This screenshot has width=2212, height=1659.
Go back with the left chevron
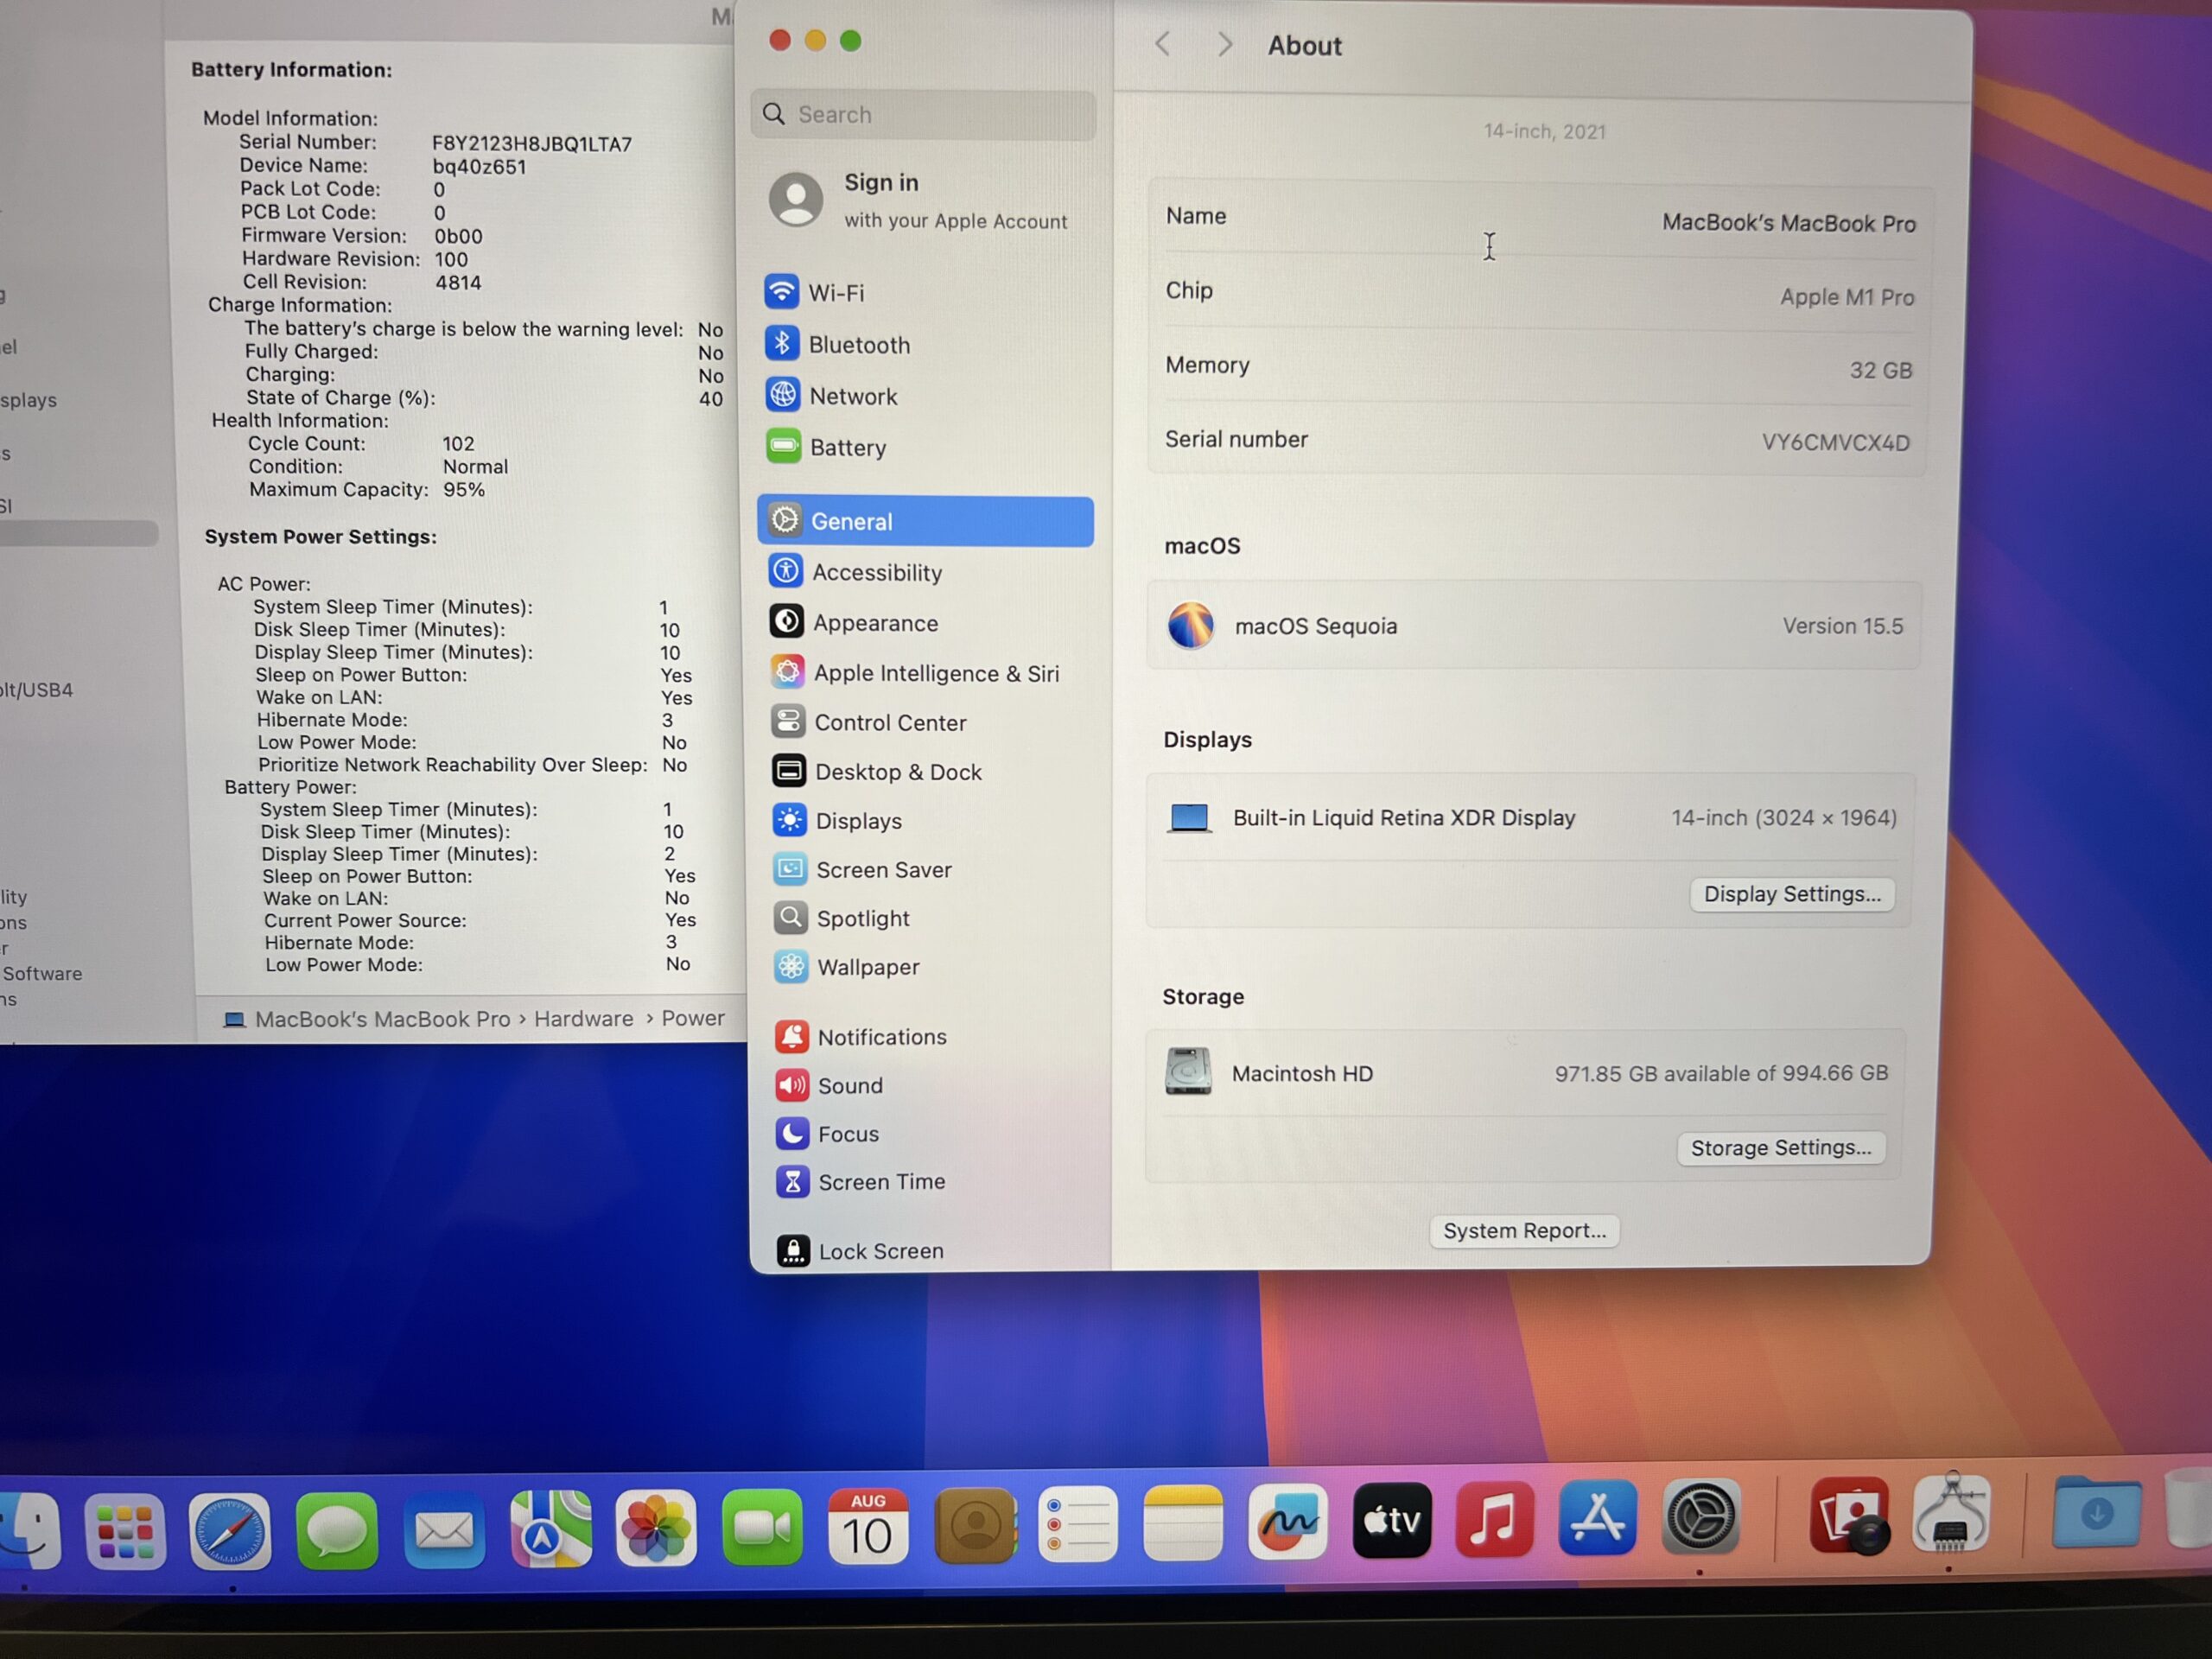click(x=1162, y=44)
